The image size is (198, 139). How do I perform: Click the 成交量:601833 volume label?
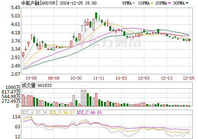(37, 85)
